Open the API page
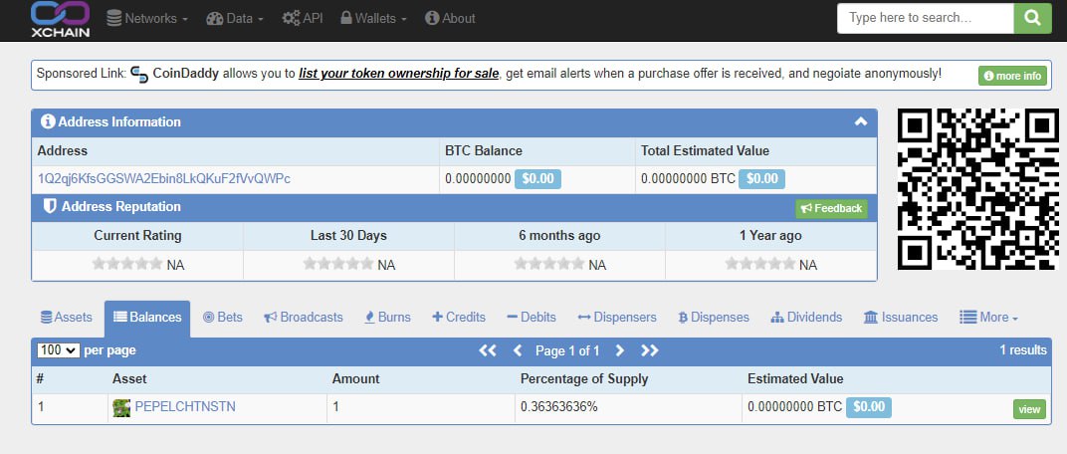This screenshot has width=1067, height=454. coord(303,18)
